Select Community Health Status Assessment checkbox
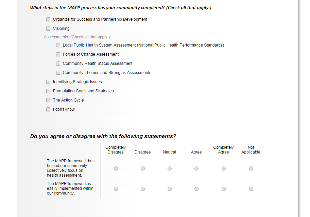The image size is (310, 217). pos(58,64)
